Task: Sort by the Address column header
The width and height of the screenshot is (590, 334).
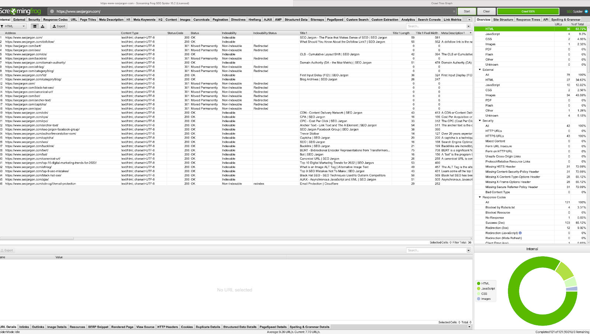Action: tap(62, 33)
